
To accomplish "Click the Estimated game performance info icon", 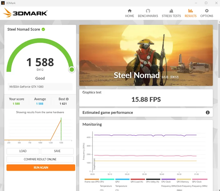I will pos(208,112).
